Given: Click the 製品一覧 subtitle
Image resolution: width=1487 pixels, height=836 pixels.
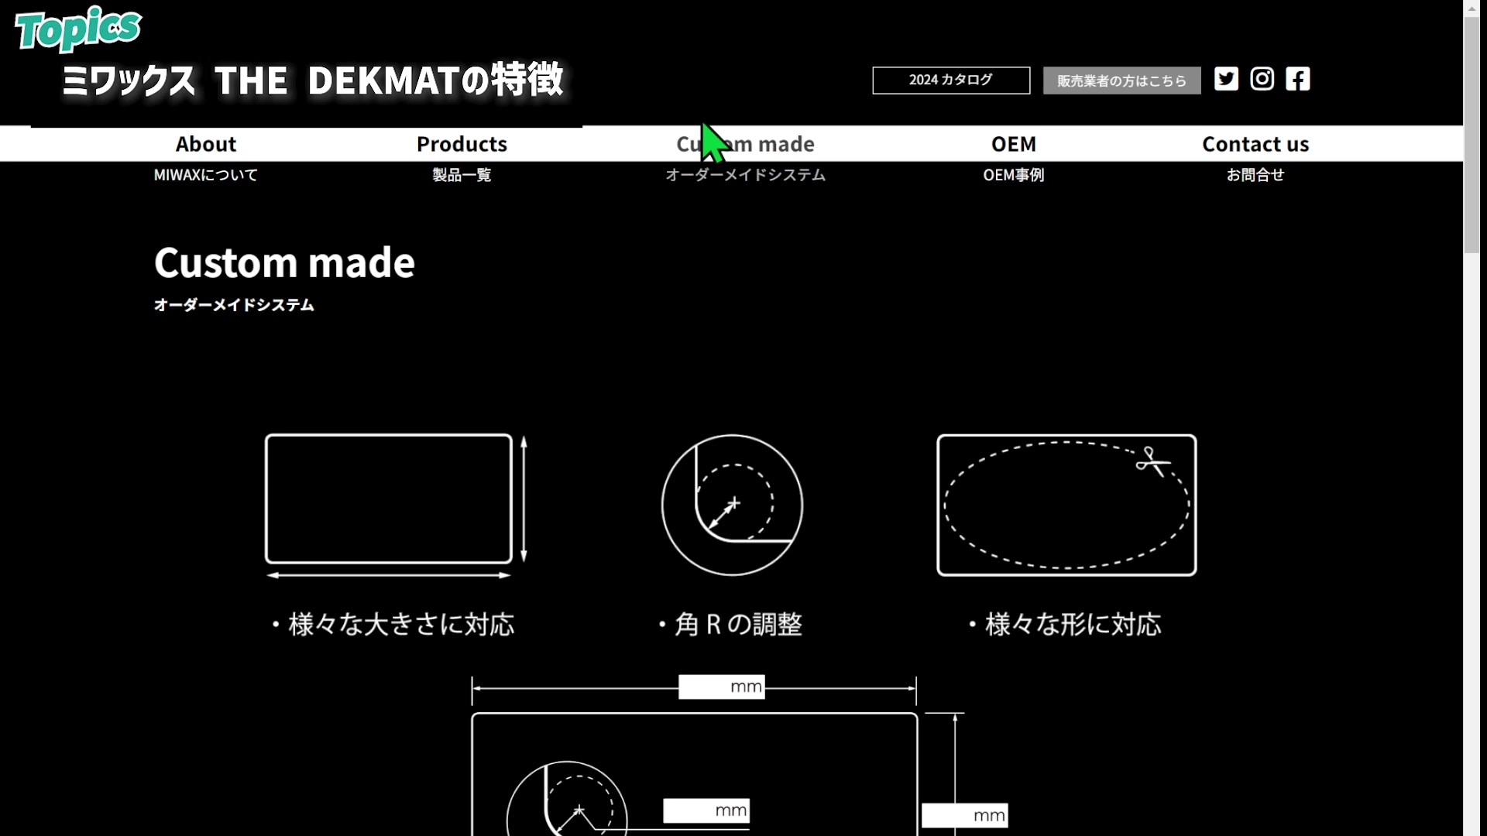Looking at the screenshot, I should 462,175.
